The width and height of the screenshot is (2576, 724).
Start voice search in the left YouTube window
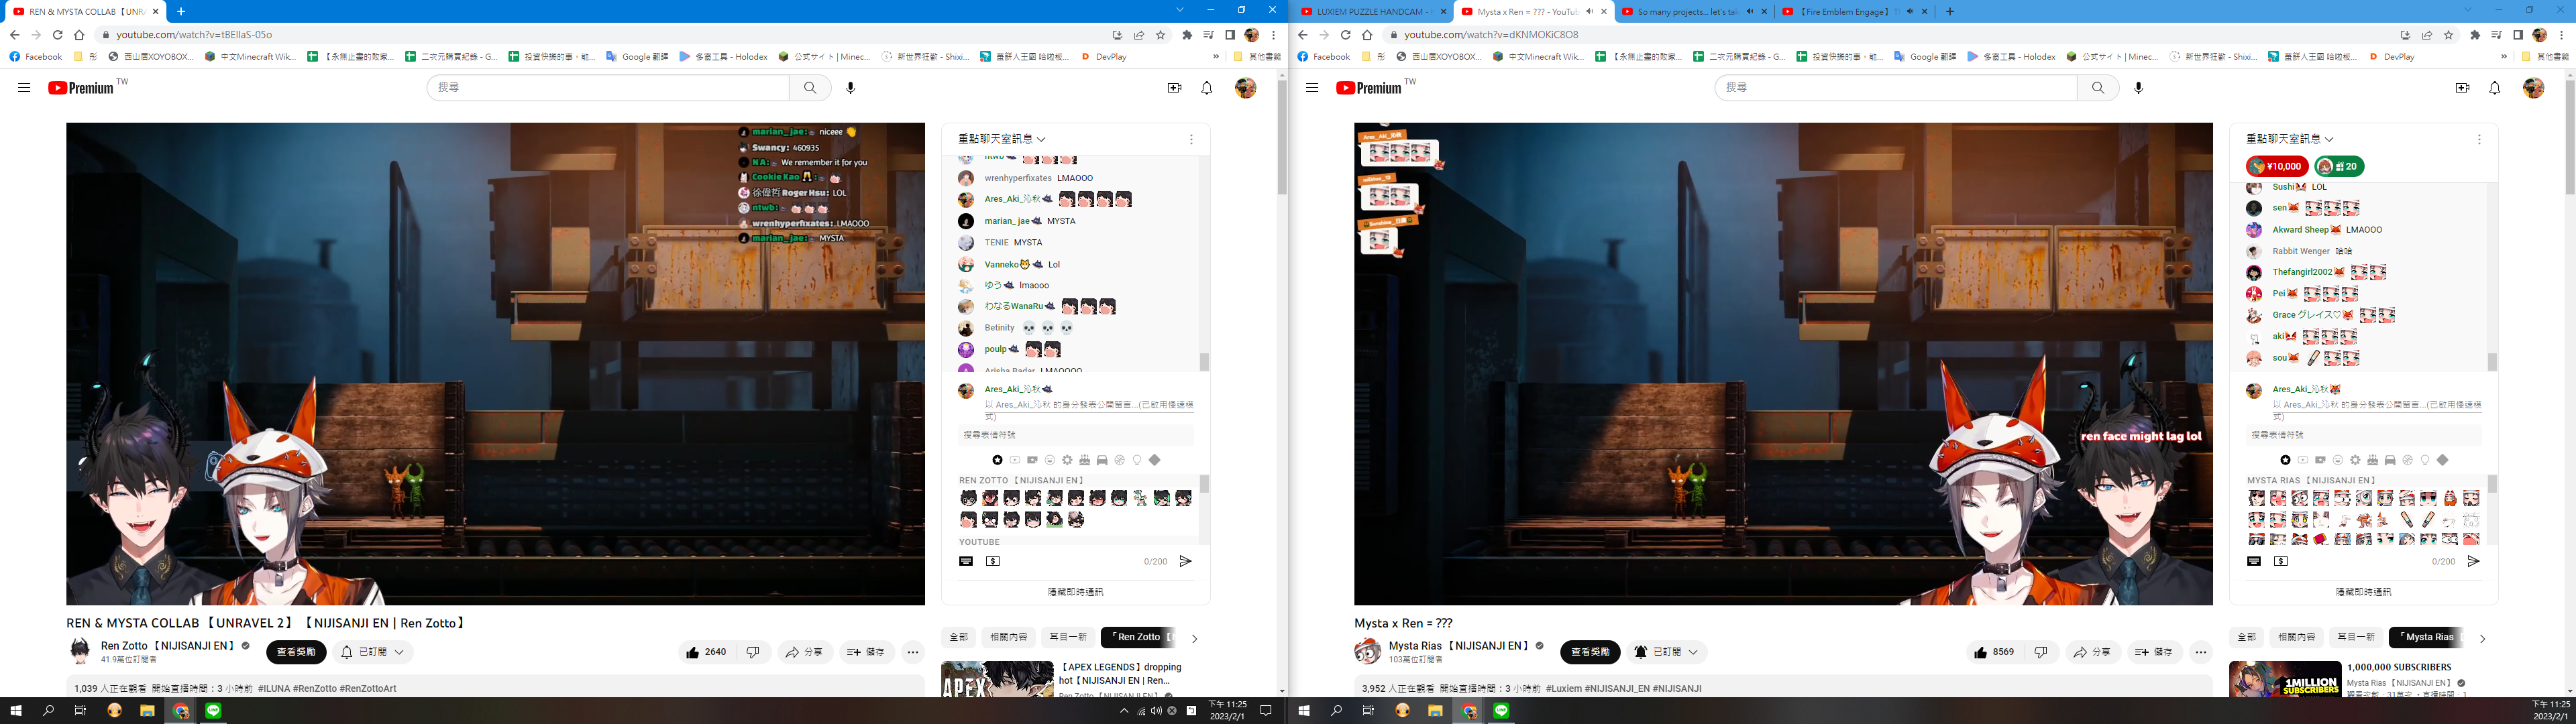pos(850,88)
